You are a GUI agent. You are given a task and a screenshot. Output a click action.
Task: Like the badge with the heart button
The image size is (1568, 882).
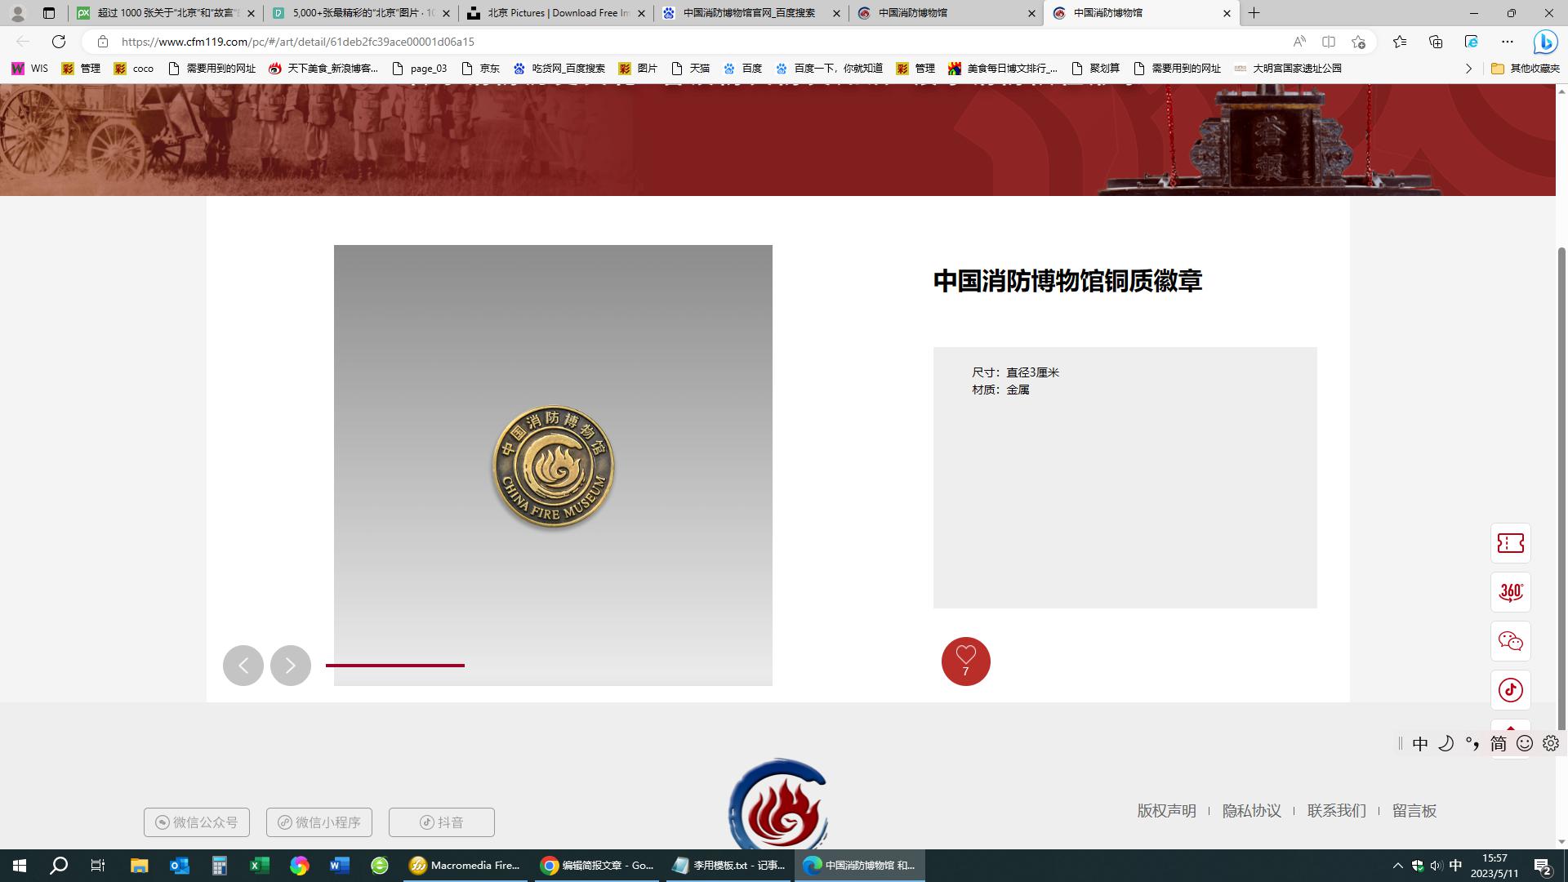point(965,661)
